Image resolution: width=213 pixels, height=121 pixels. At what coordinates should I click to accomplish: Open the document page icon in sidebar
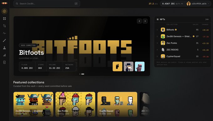(x=4, y=63)
